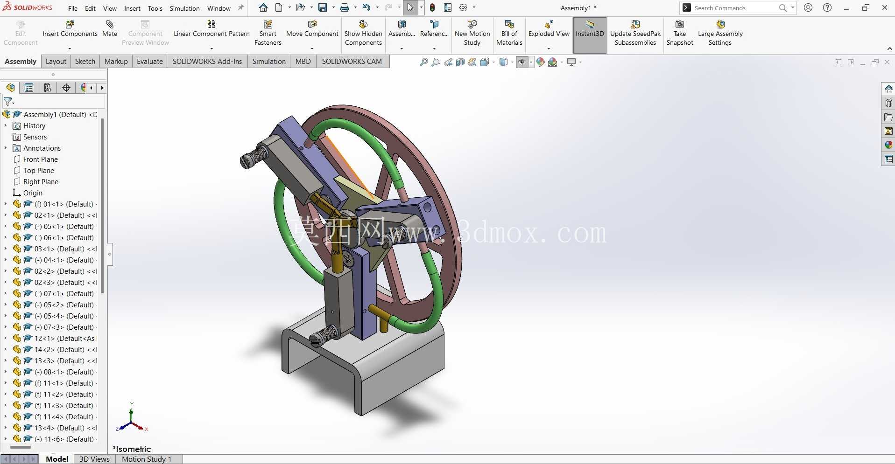Collapse the CommandManager ribbon chevron
The image size is (895, 464).
point(889,49)
